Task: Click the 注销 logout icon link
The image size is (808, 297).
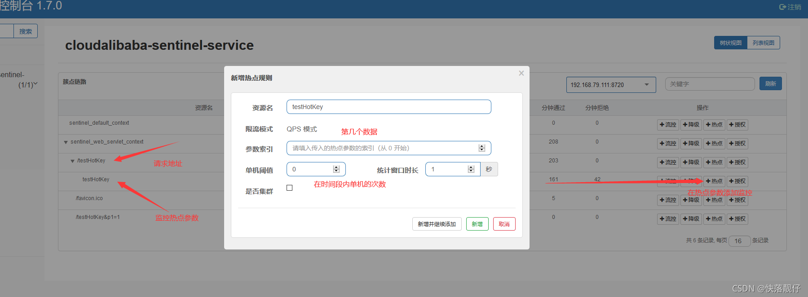Action: pos(790,7)
